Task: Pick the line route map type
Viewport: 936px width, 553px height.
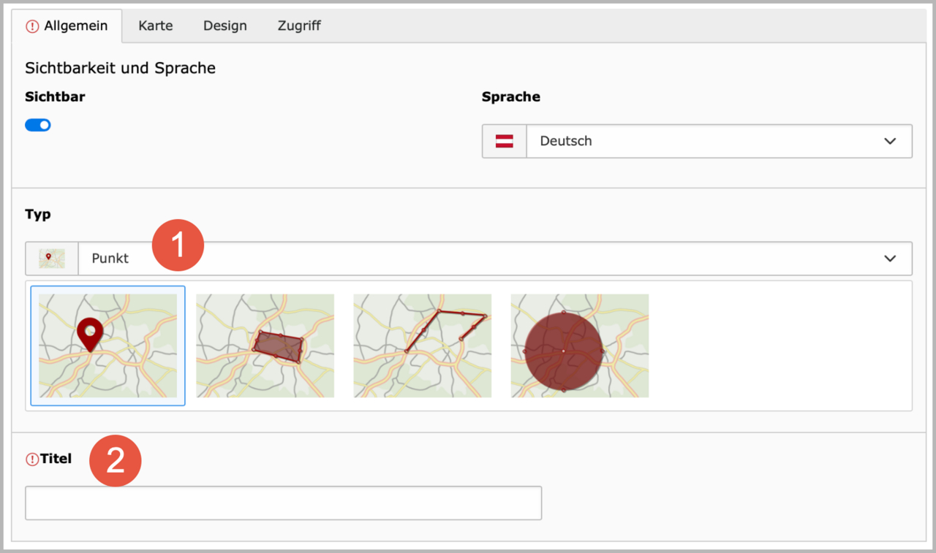Action: 423,346
